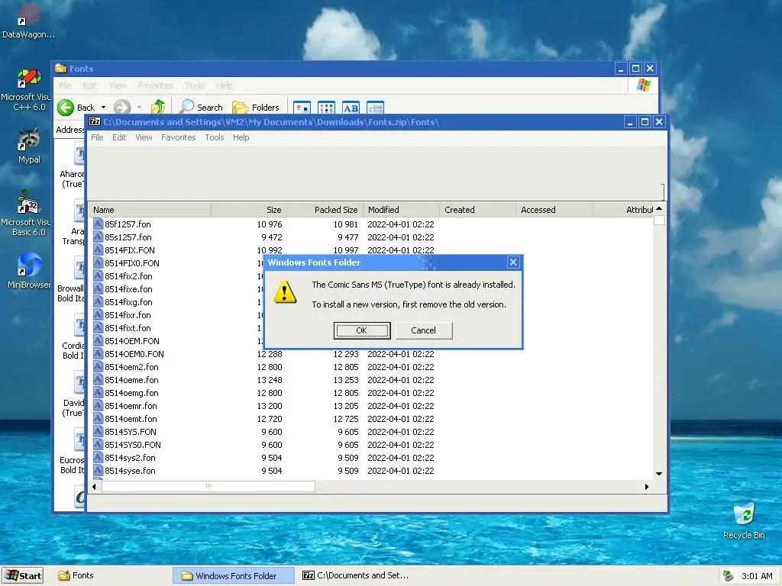The height and width of the screenshot is (586, 782).
Task: Select 8514SYS.FON file icon
Action: click(x=98, y=432)
